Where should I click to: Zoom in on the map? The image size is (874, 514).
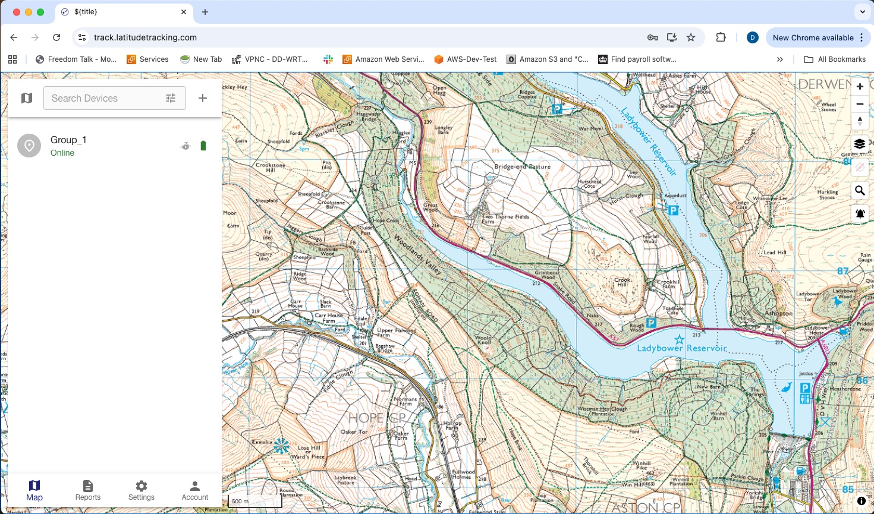860,87
